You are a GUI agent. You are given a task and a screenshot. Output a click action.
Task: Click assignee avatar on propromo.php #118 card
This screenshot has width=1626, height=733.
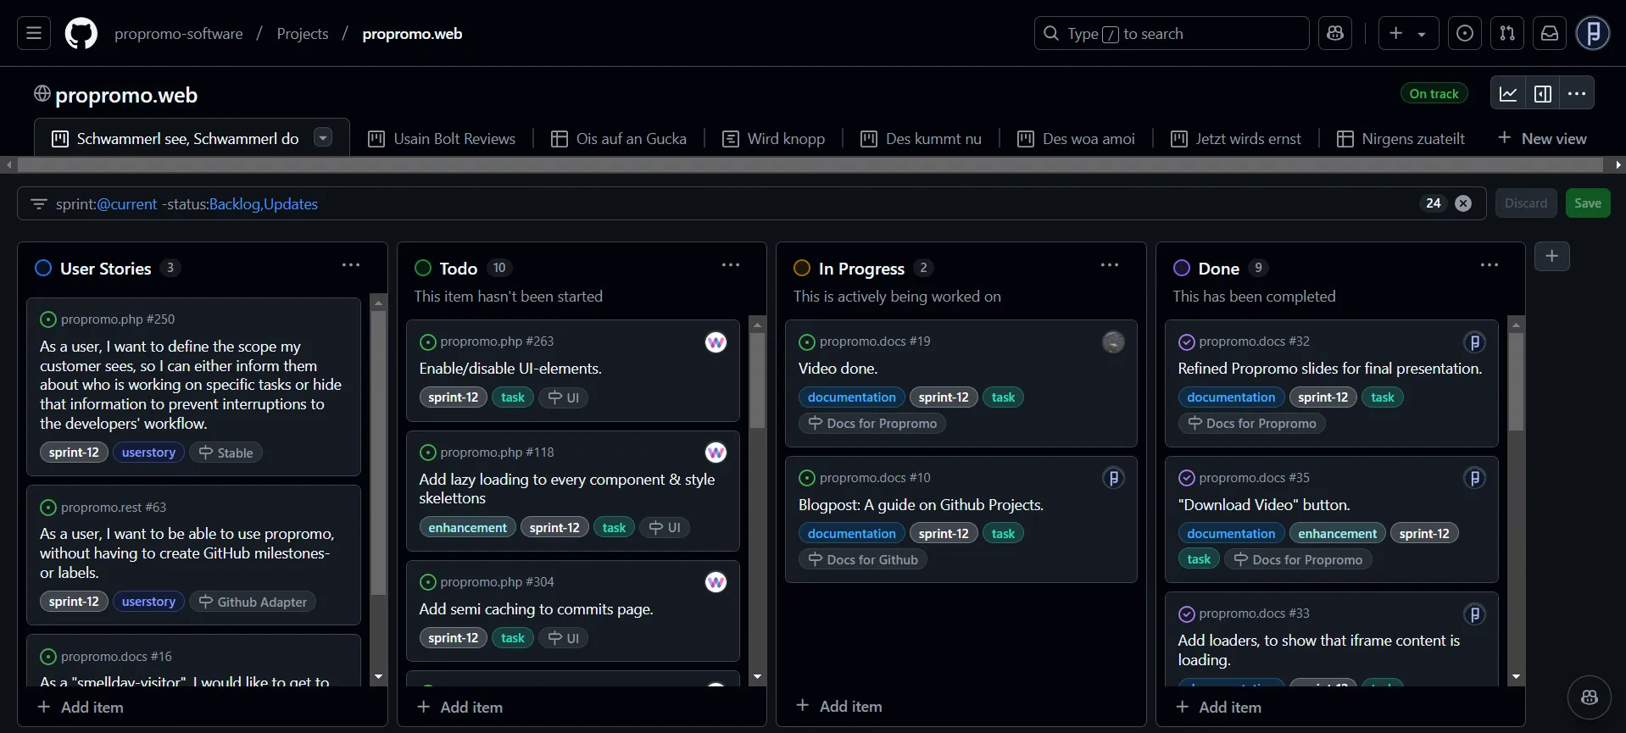point(716,453)
